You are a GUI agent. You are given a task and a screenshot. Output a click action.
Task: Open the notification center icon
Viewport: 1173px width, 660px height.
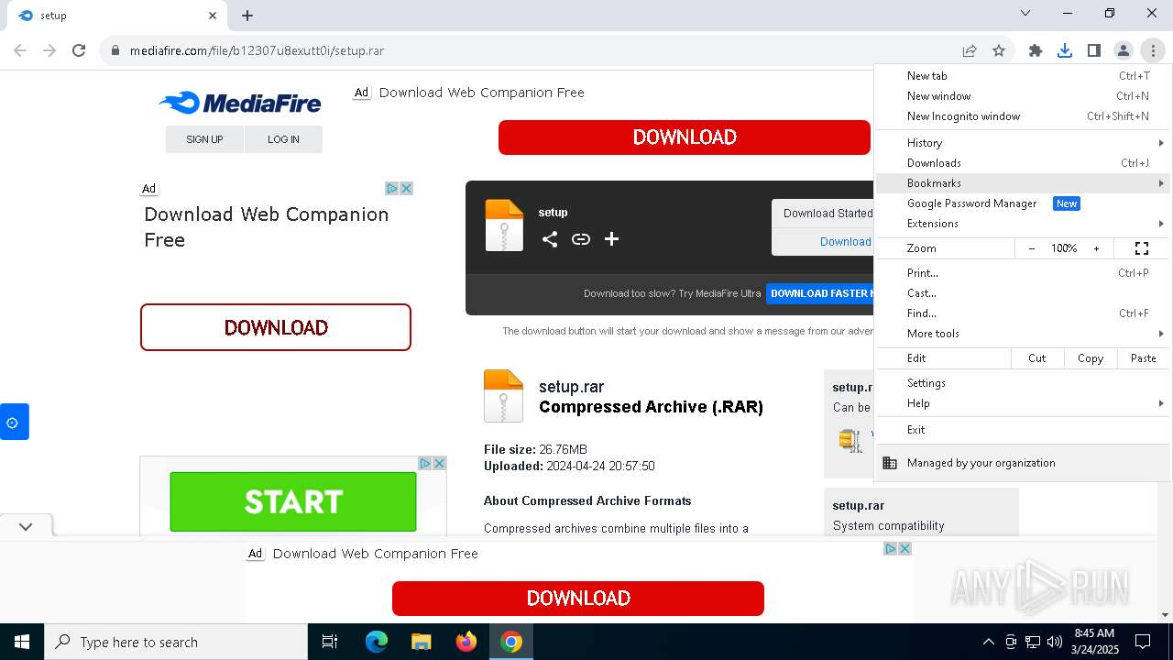click(1143, 642)
